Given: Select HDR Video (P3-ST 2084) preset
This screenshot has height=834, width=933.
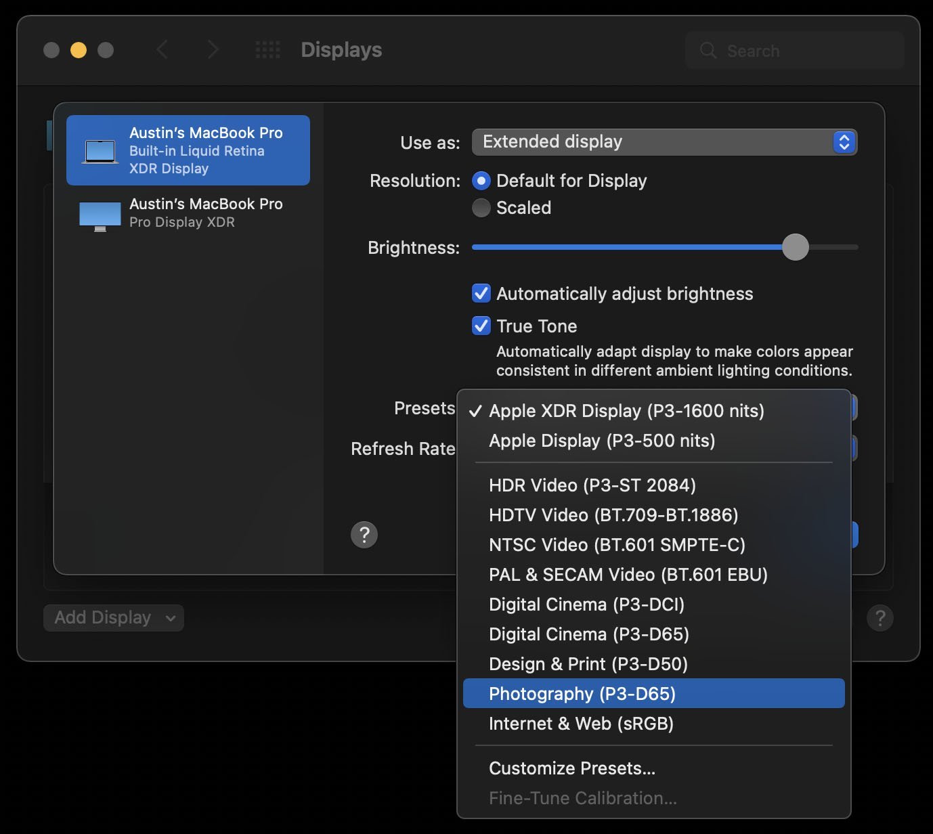Looking at the screenshot, I should 654,485.
